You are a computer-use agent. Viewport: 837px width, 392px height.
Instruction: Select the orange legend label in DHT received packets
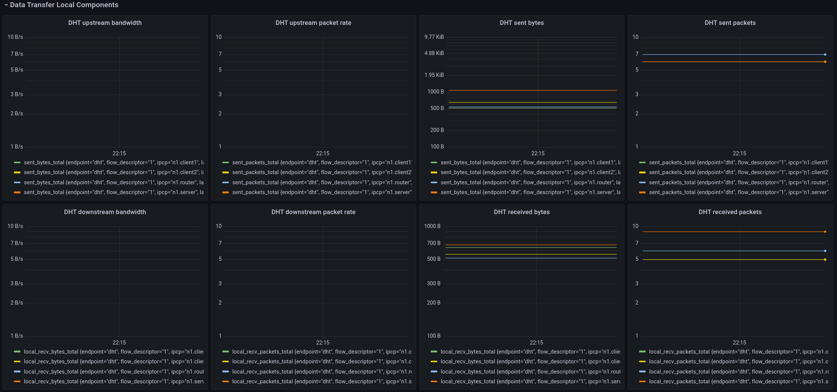[738, 381]
